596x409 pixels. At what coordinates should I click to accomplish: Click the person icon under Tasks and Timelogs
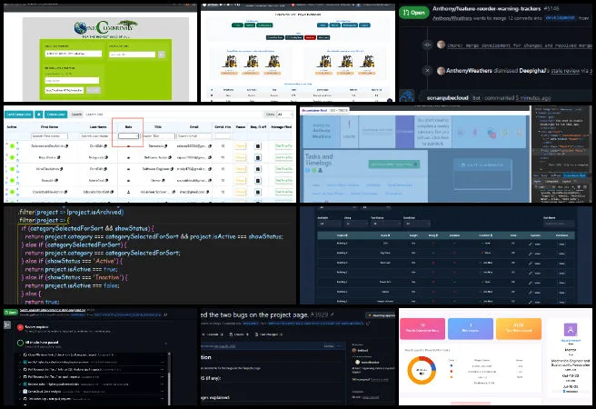coord(320,170)
